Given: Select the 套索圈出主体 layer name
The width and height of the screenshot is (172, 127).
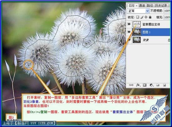Looking at the screenshot, I should (x=151, y=24).
